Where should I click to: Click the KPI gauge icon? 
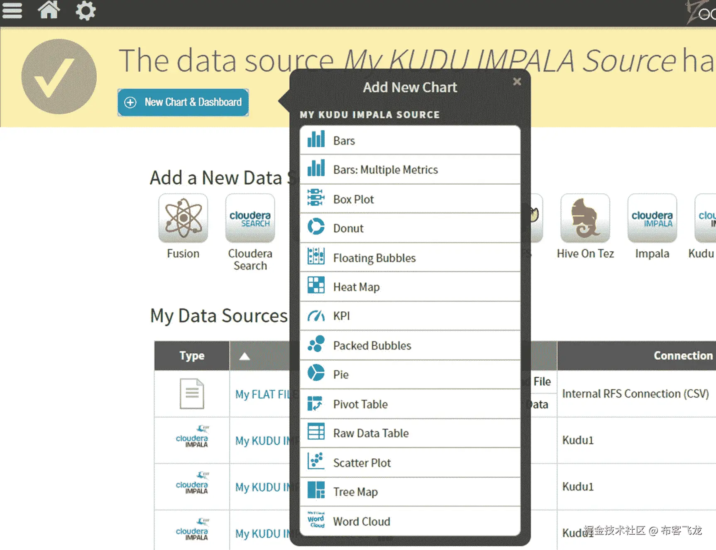316,315
